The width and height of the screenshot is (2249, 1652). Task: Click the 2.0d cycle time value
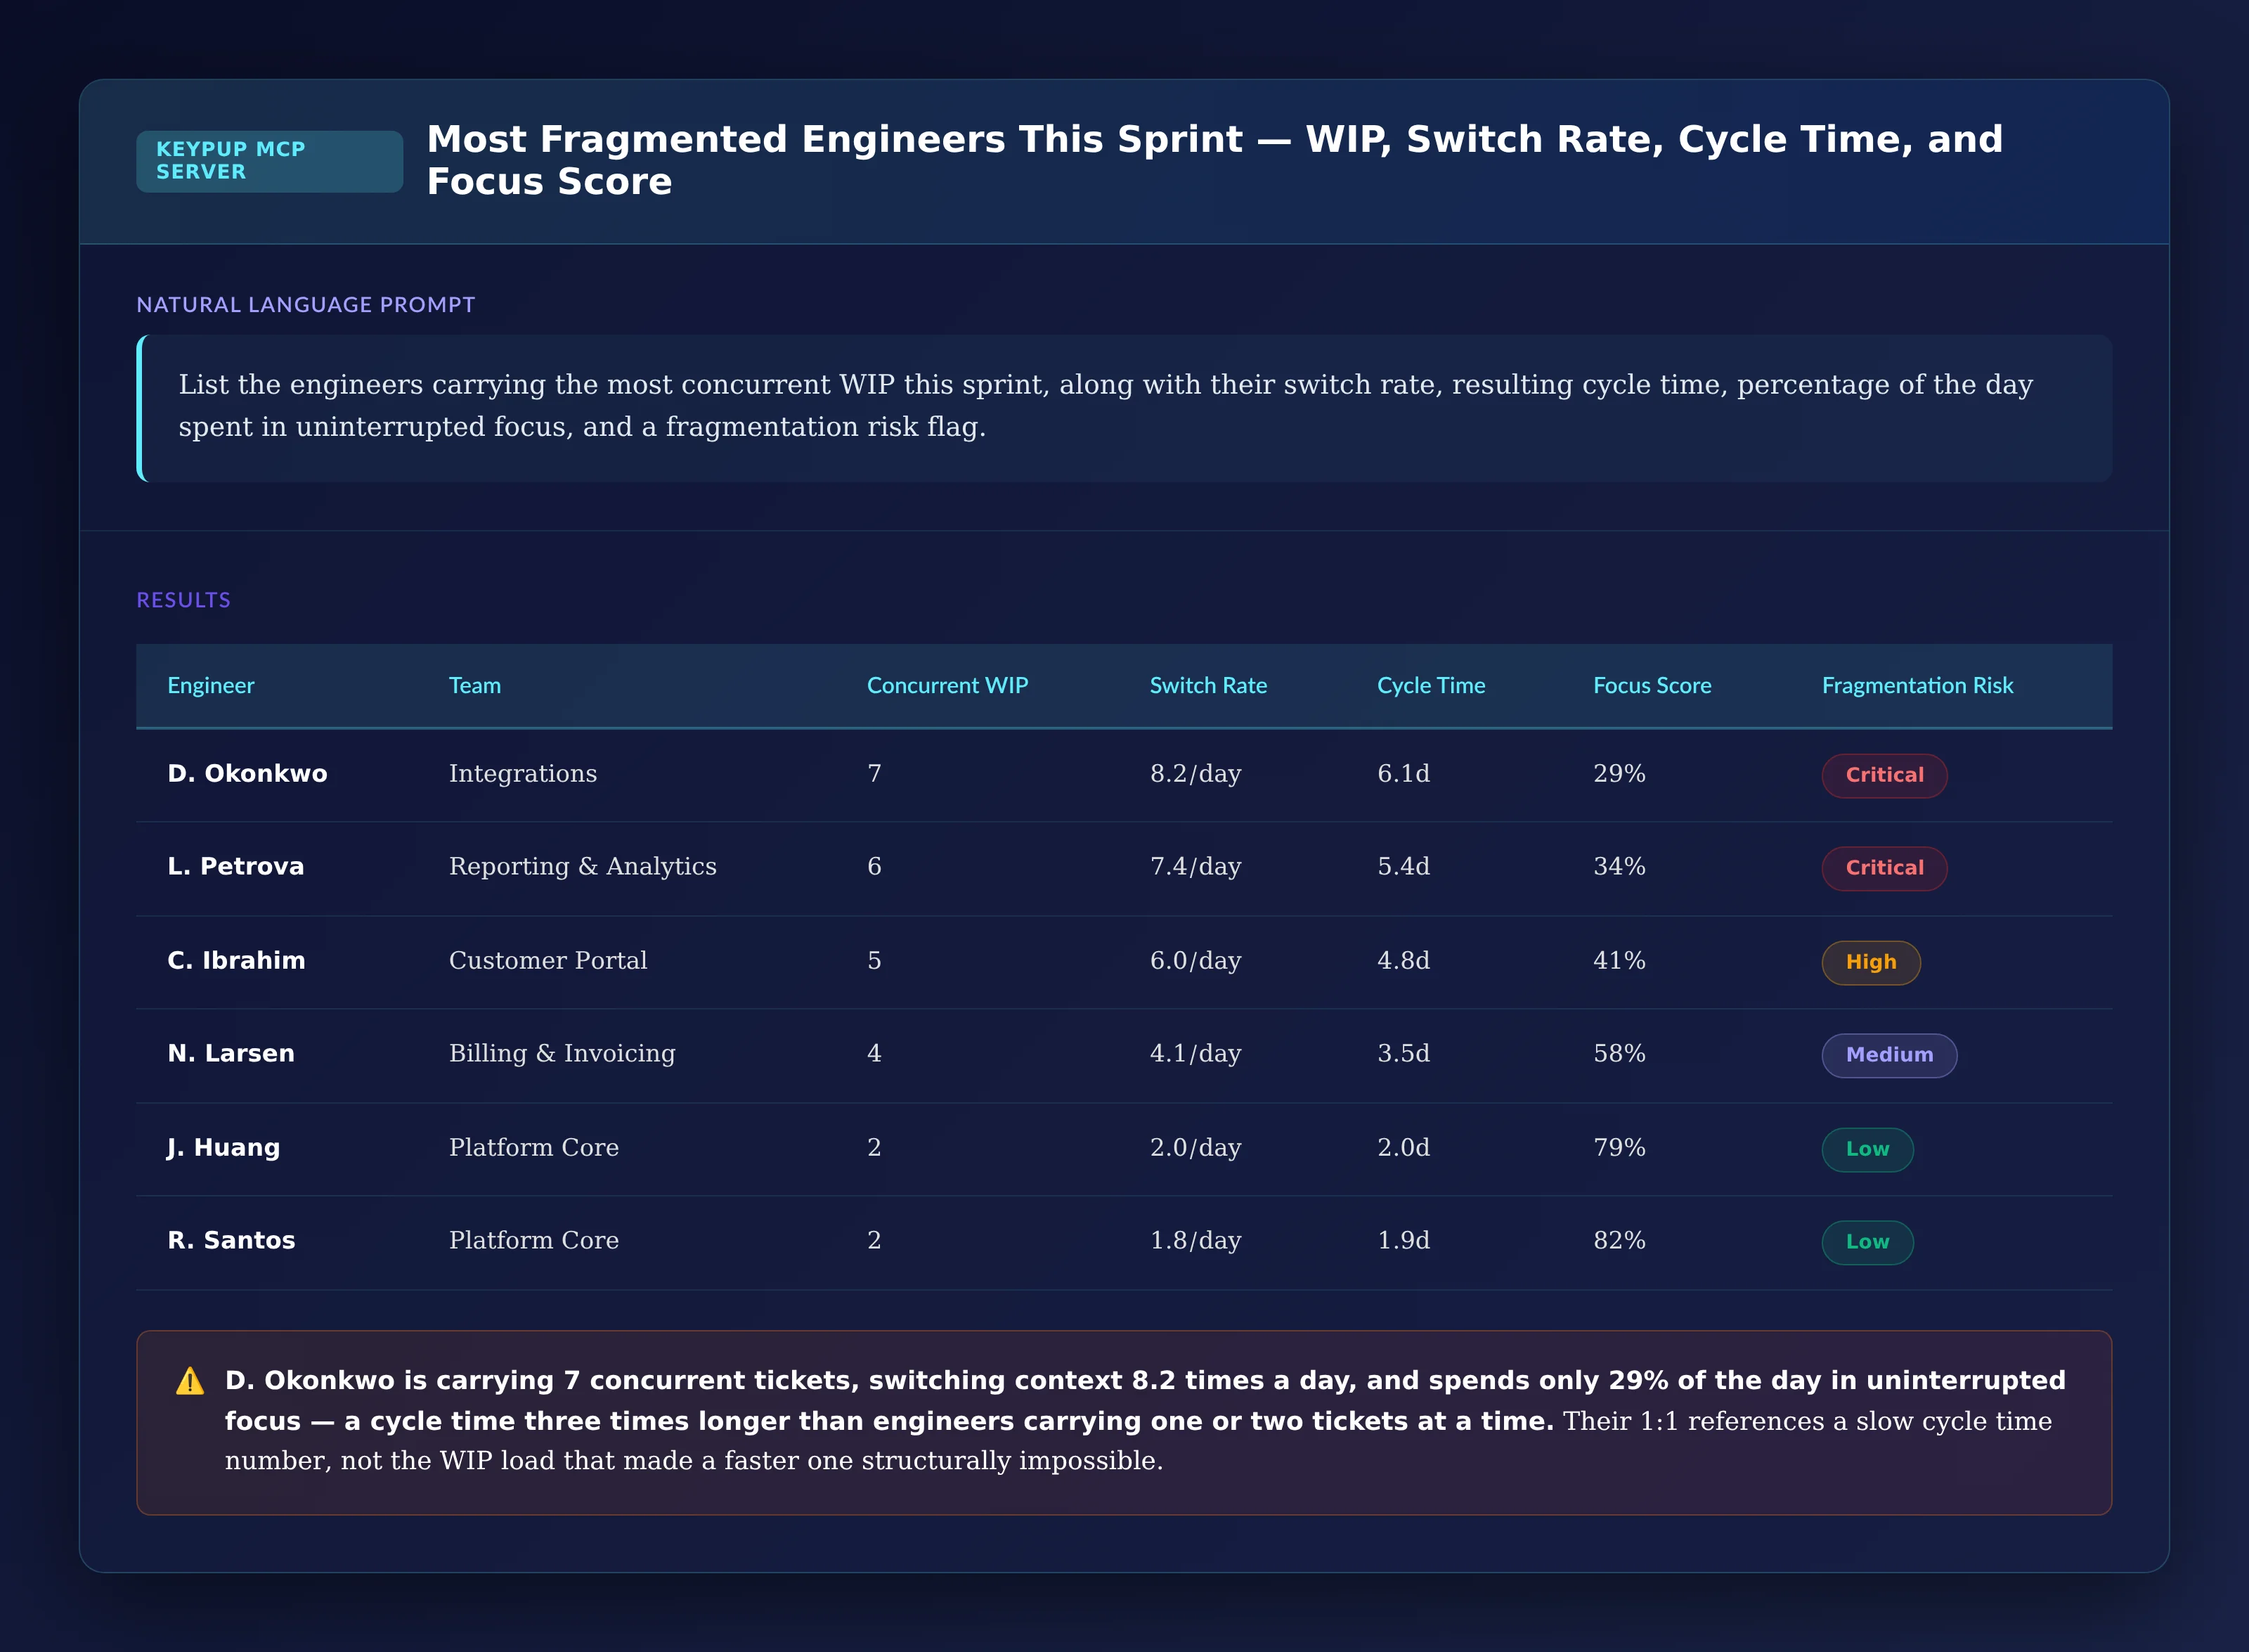1404,1148
